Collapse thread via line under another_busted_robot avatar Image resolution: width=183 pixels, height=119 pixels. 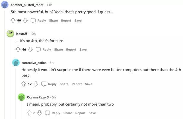(x=5, y=64)
